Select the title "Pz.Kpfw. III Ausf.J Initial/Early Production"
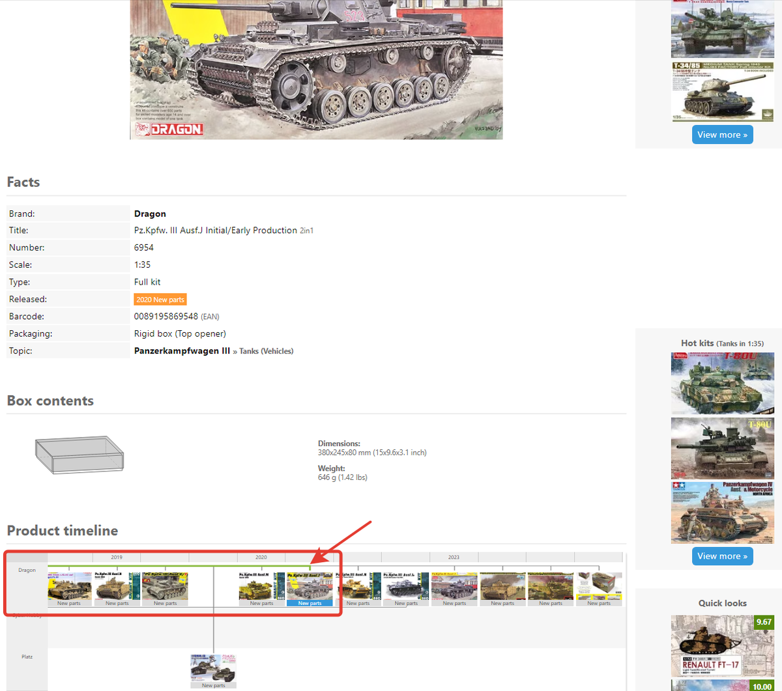 click(x=216, y=231)
